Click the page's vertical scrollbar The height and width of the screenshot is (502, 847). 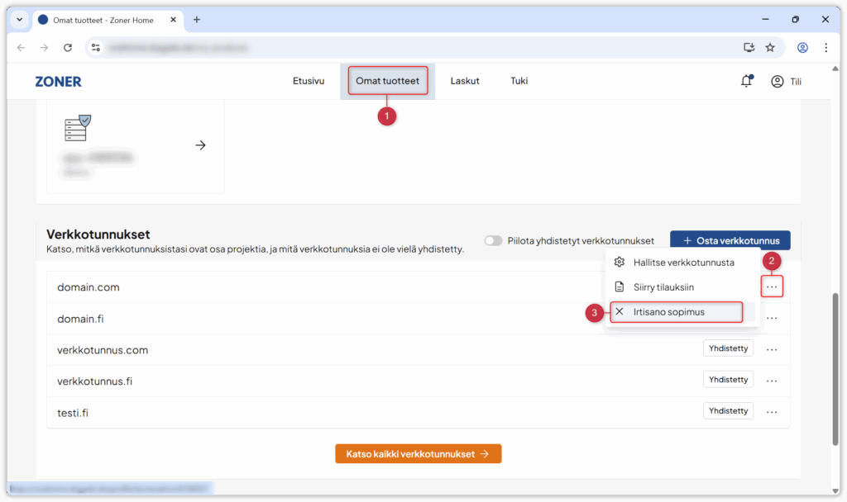click(836, 347)
